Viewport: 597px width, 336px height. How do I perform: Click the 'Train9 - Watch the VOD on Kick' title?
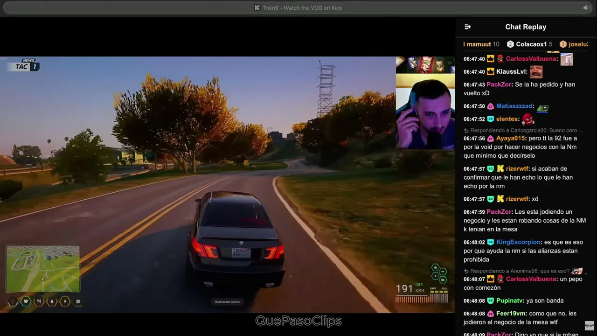pos(302,7)
